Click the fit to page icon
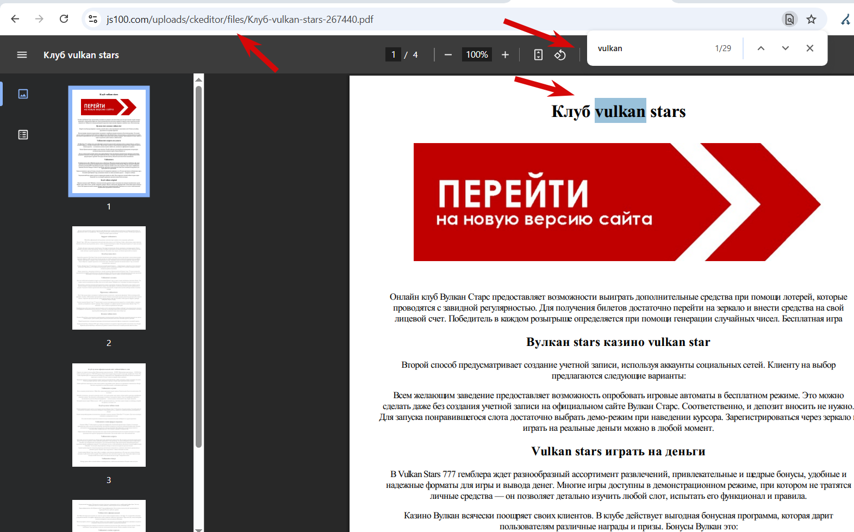Viewport: 854px width, 532px height. point(538,54)
